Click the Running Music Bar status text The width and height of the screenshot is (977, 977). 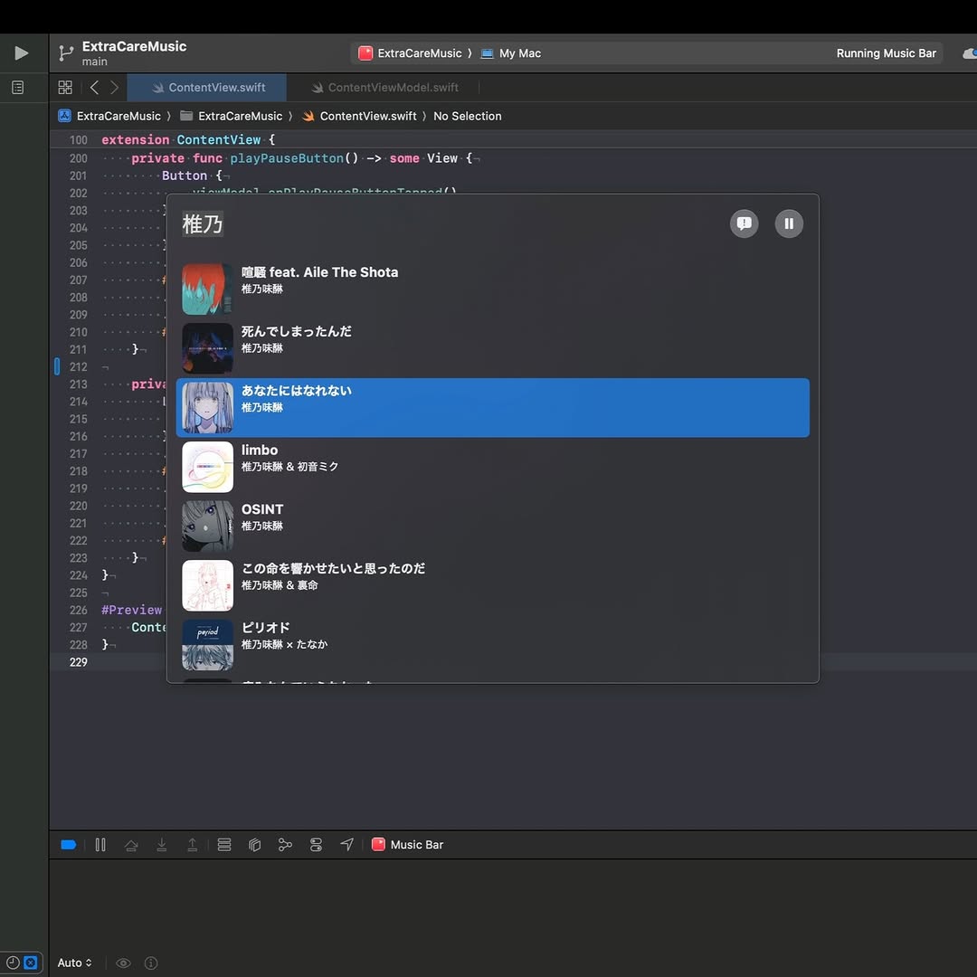click(886, 53)
